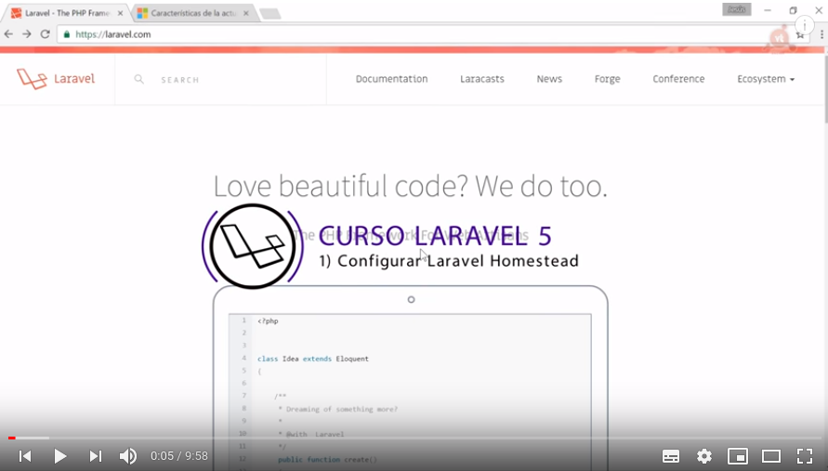Screen dimensions: 828x471
Task: Open a new browser tab
Action: [269, 14]
